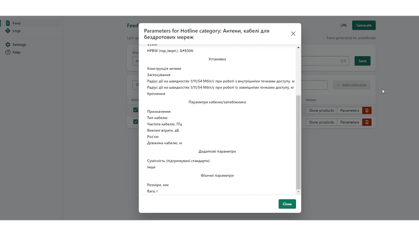Click the dialog's vertical scrollbar thumb
Image resolution: width=419 pixels, height=236 pixels.
coord(298,142)
